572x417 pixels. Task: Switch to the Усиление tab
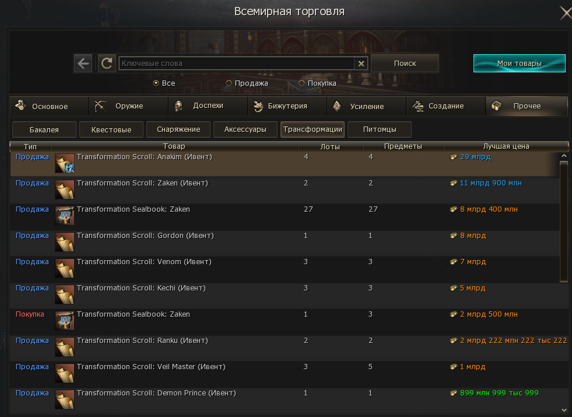click(x=367, y=106)
